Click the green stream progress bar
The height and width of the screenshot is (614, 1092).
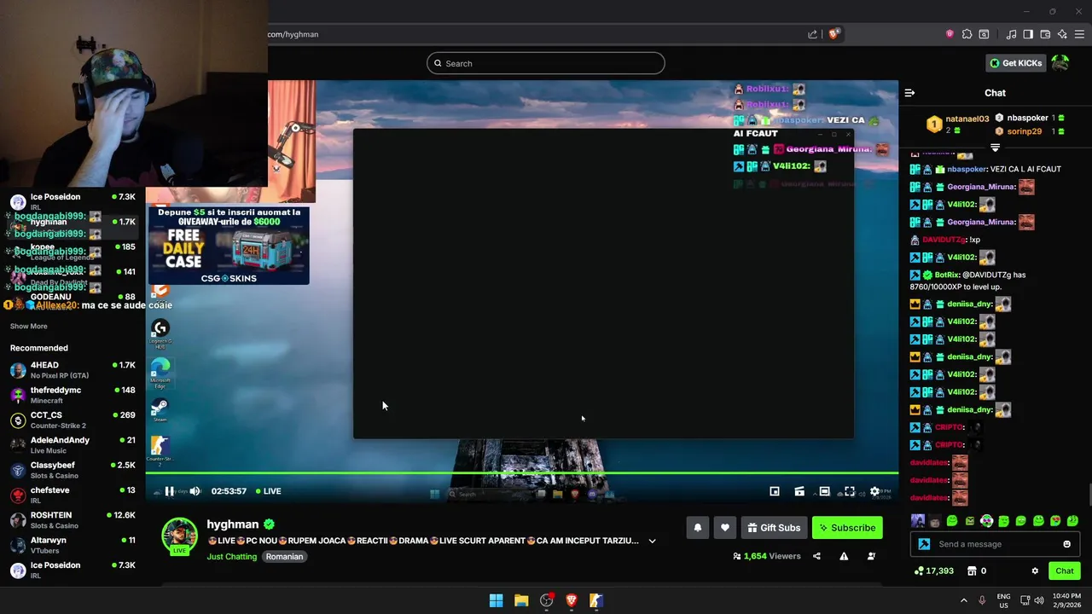(x=521, y=472)
